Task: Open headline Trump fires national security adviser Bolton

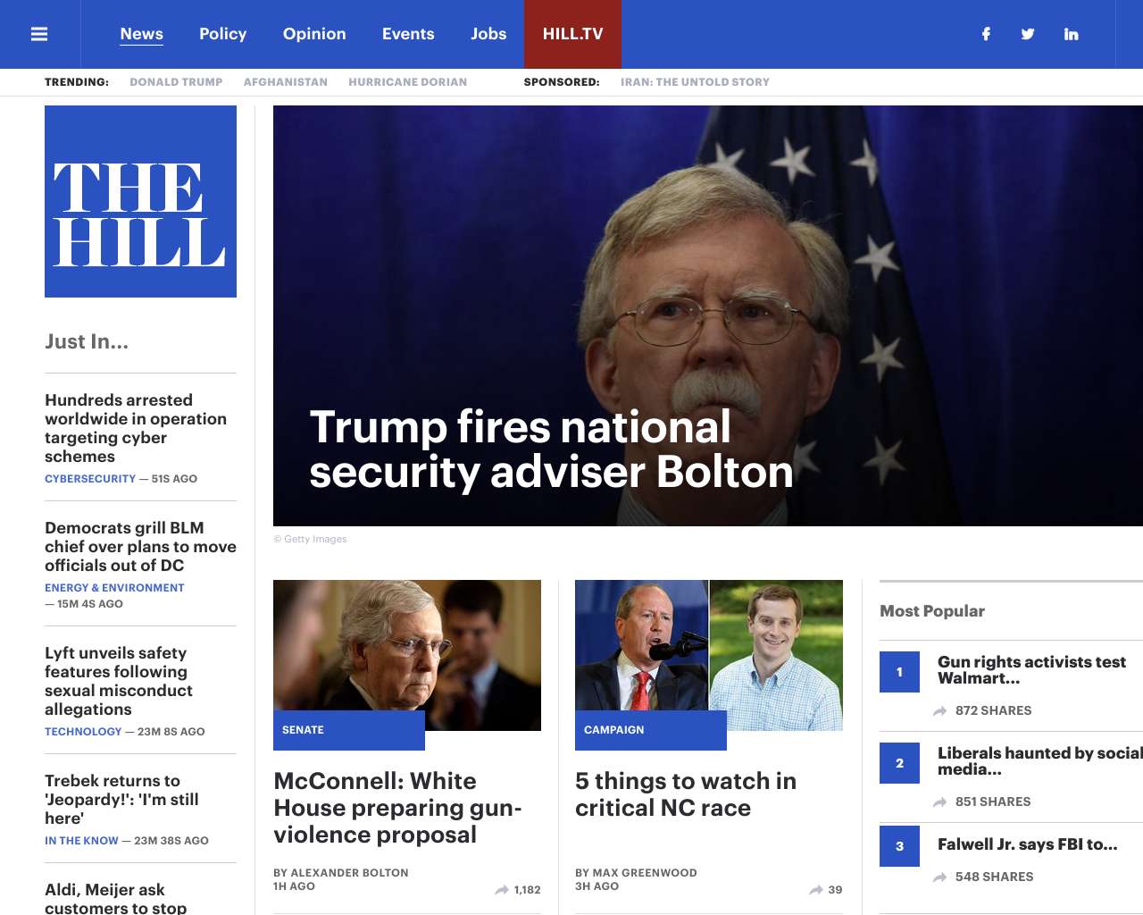Action: click(x=551, y=449)
